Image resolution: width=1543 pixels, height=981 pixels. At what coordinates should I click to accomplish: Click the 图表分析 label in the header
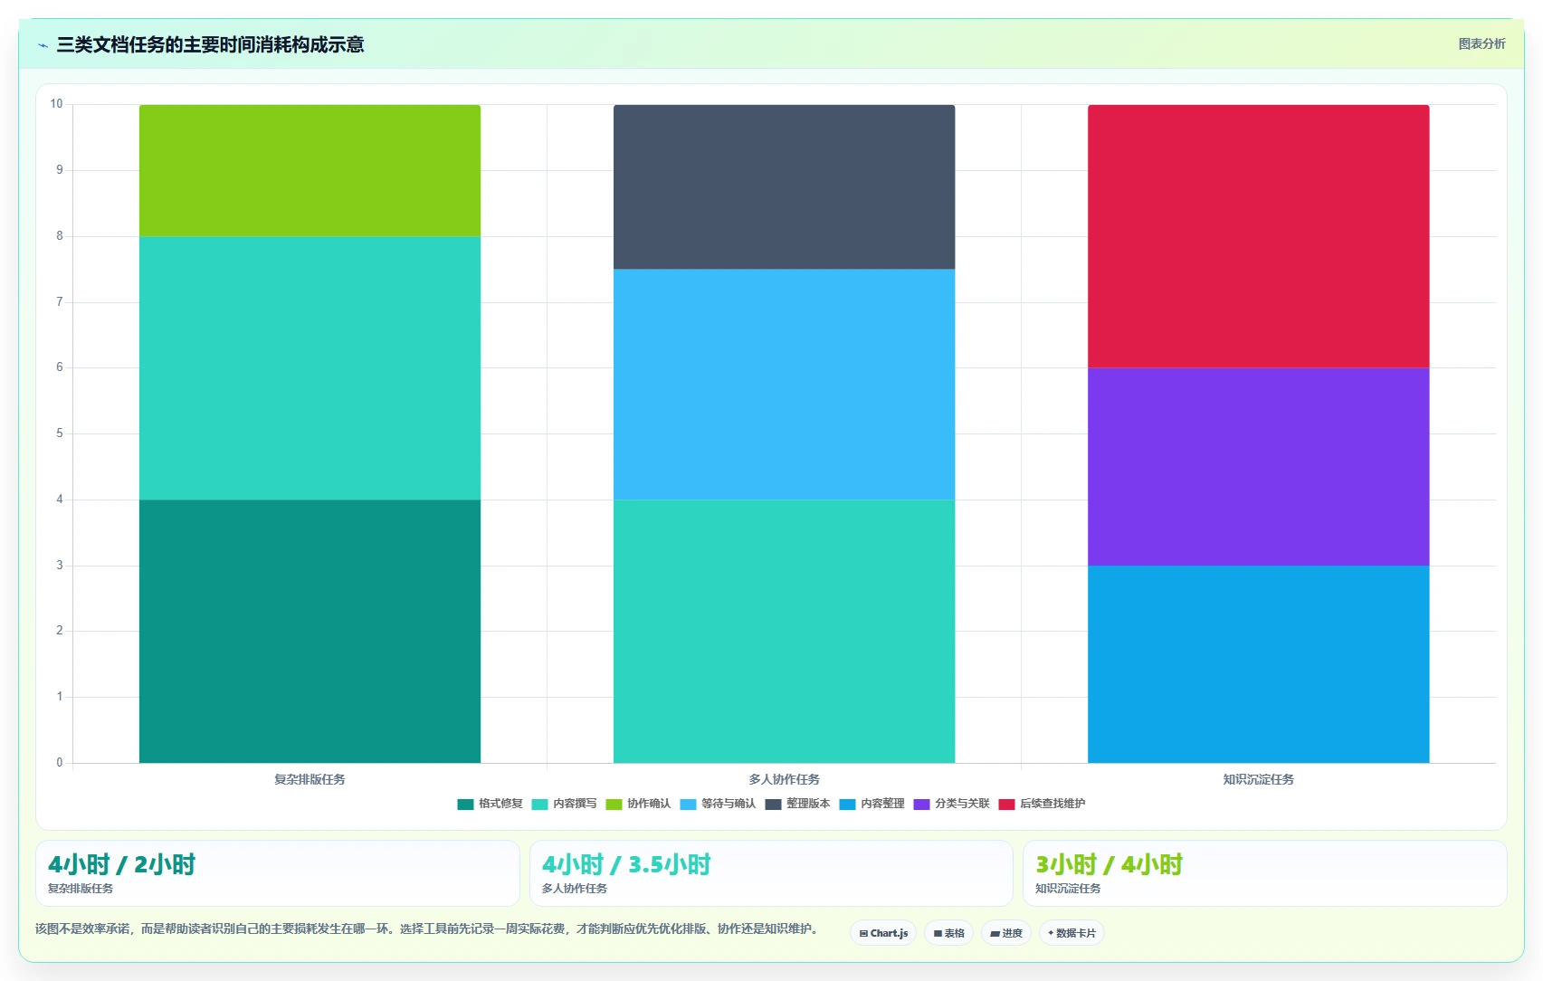[x=1481, y=43]
